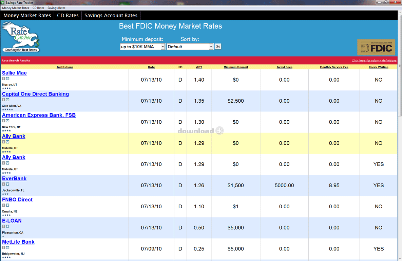Click the phone icon under MetLife Bank
The height and width of the screenshot is (261, 402).
(x=8, y=247)
